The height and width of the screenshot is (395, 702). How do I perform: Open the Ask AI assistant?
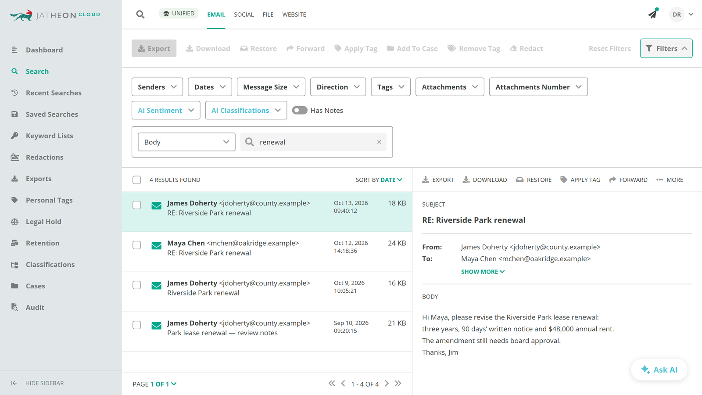[659, 370]
